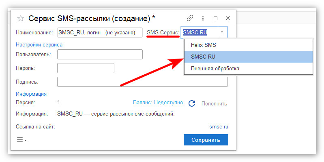Image resolution: width=324 pixels, height=162 pixels.
Task: Refresh the balance with circular arrow icon
Action: (x=192, y=103)
